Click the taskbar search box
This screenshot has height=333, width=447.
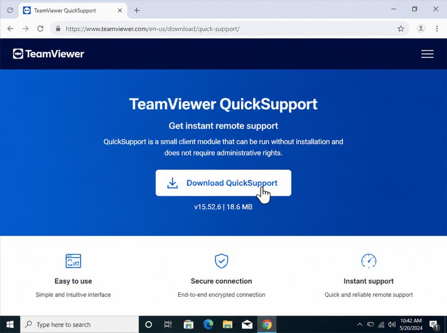[80, 324]
